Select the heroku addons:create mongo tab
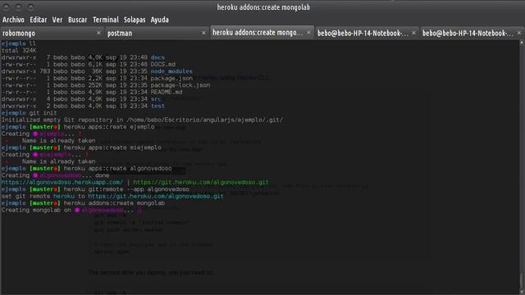The width and height of the screenshot is (525, 295). point(262,33)
